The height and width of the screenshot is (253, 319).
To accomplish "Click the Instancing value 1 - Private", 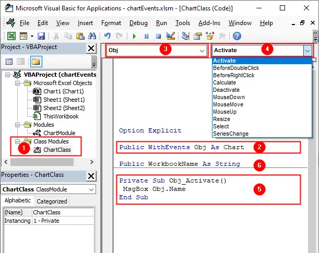I will 63,221.
